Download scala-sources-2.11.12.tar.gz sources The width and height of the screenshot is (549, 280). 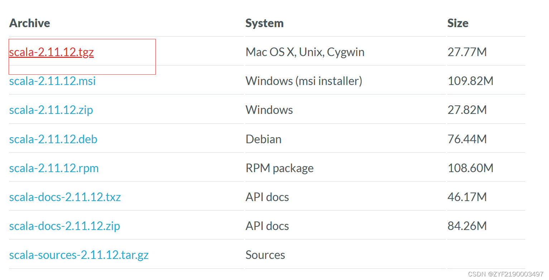click(x=79, y=255)
